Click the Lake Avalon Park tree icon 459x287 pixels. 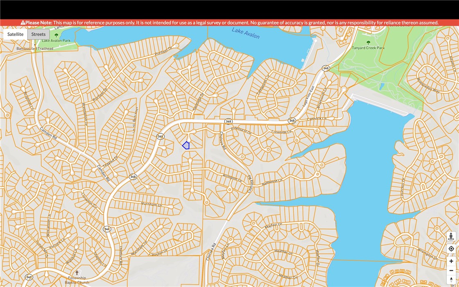coord(56,36)
